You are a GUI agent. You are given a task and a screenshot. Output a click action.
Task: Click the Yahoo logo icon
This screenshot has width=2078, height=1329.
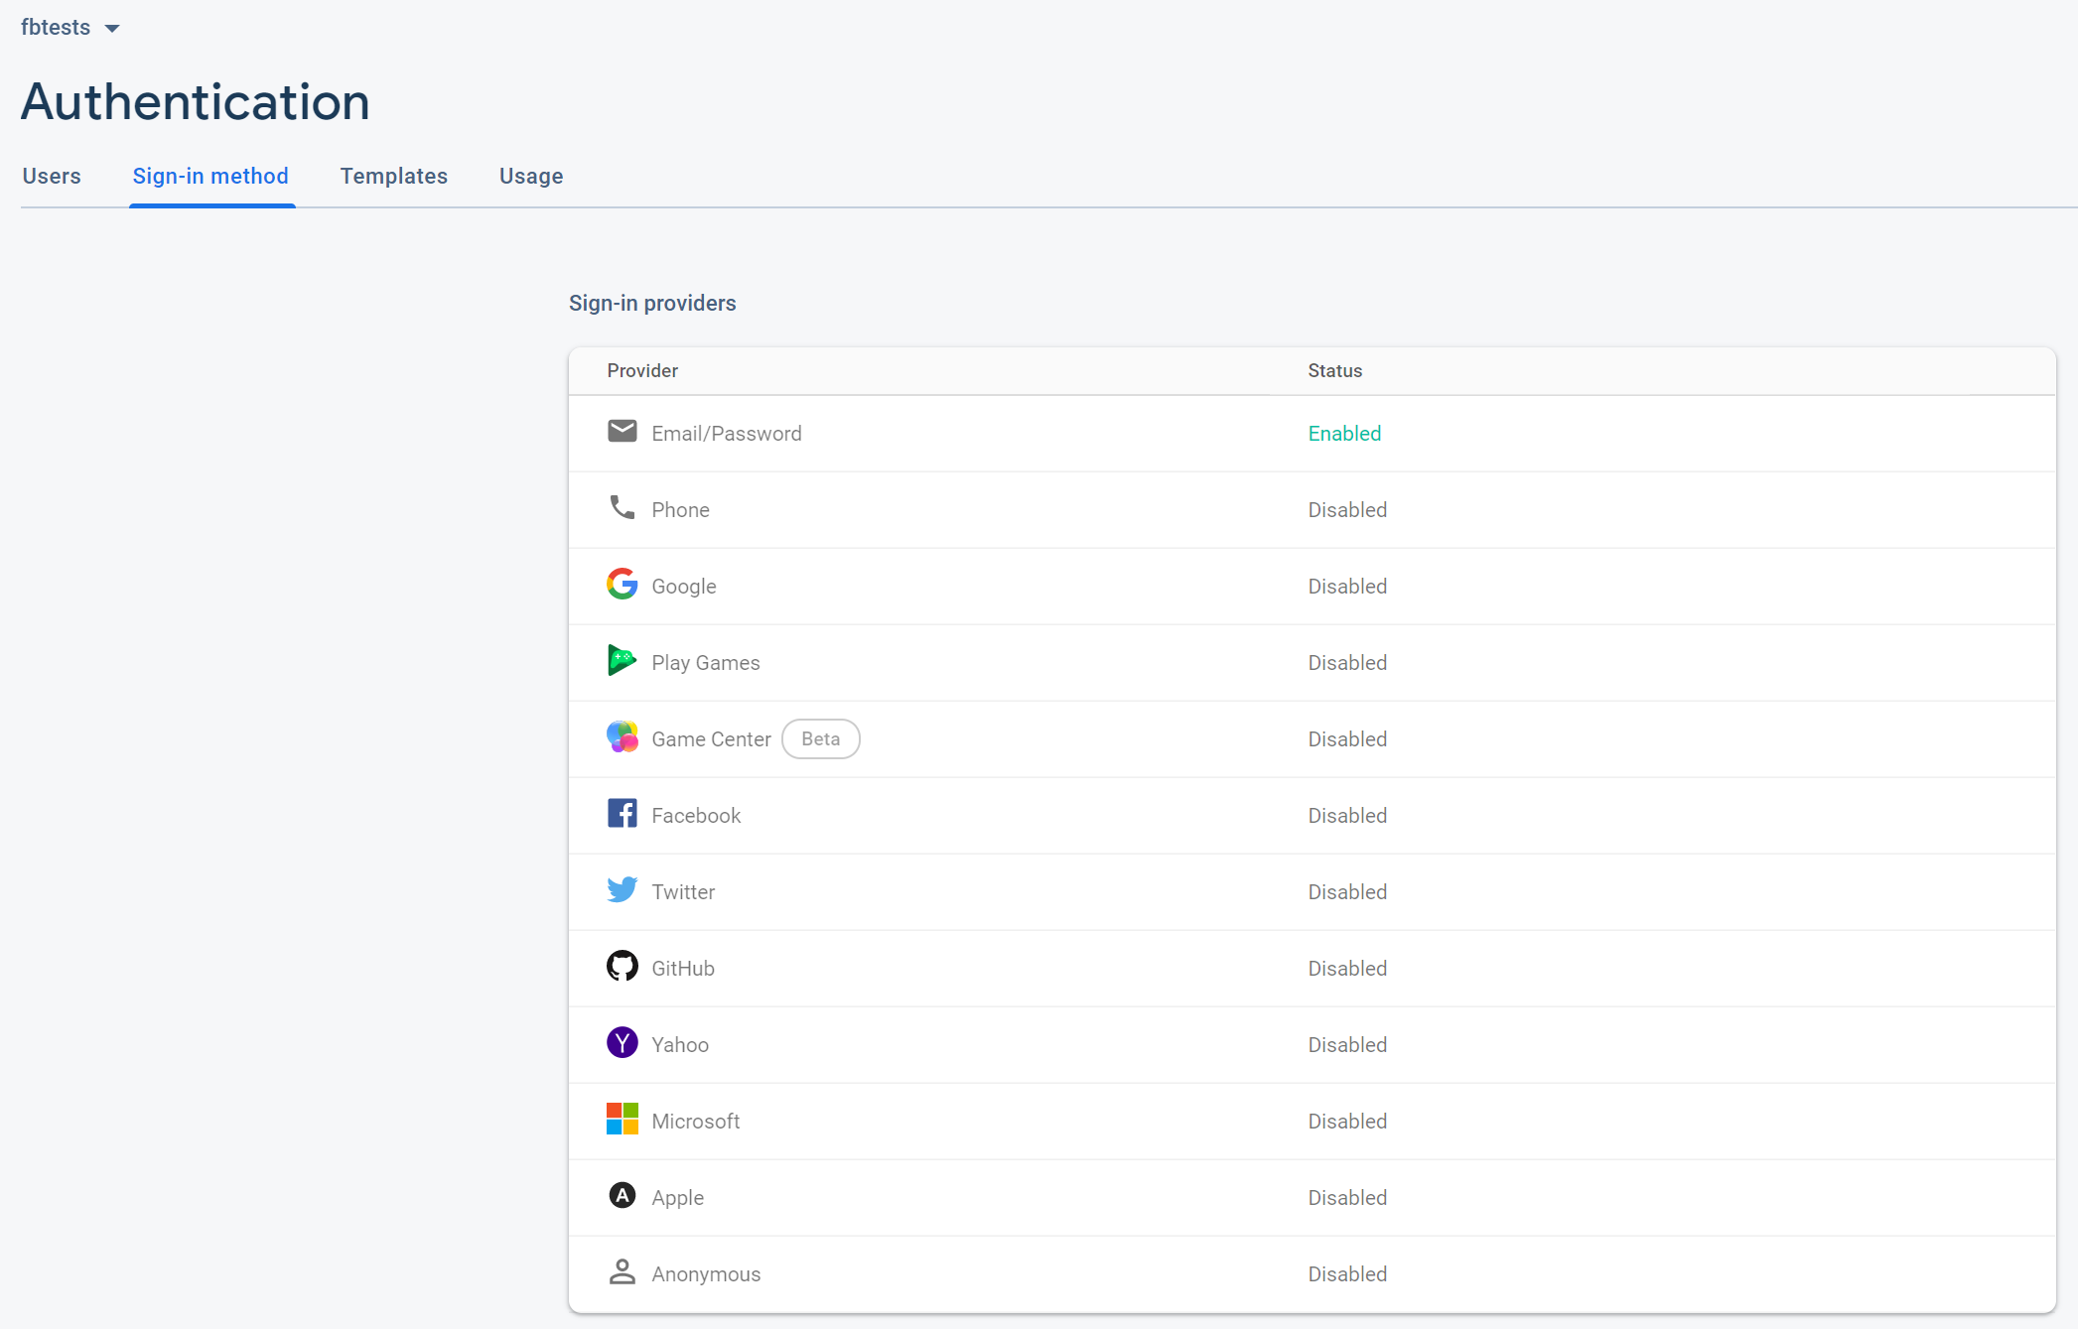[622, 1042]
